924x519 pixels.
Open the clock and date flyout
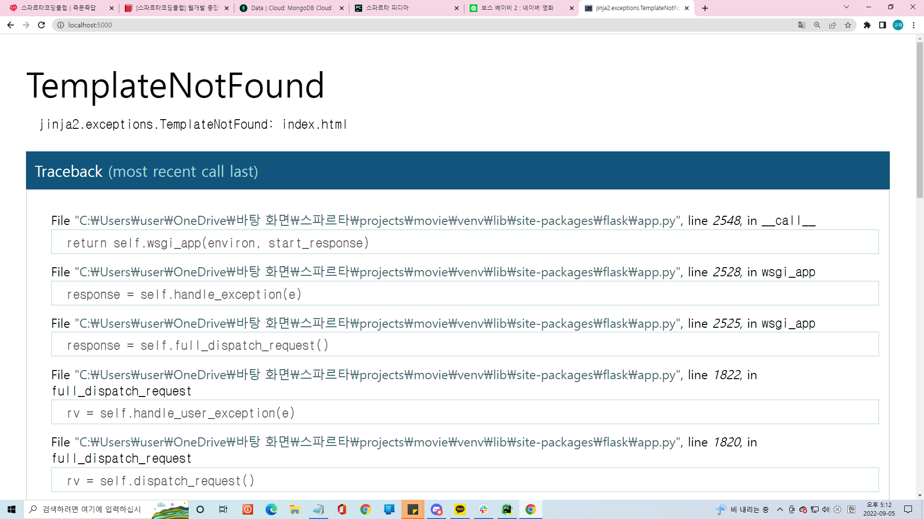coord(879,509)
